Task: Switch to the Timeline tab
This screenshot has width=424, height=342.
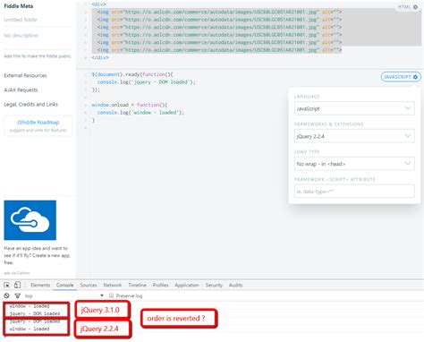Action: pos(137,285)
